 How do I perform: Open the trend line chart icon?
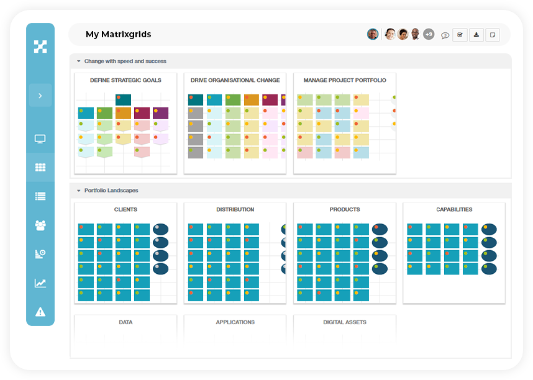click(40, 283)
